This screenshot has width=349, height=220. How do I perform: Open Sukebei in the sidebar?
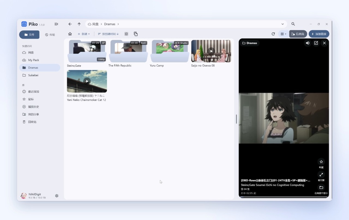tap(40, 75)
